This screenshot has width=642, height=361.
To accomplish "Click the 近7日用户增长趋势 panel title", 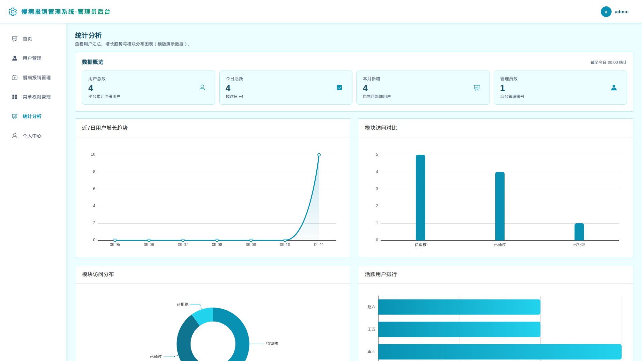I will click(105, 128).
